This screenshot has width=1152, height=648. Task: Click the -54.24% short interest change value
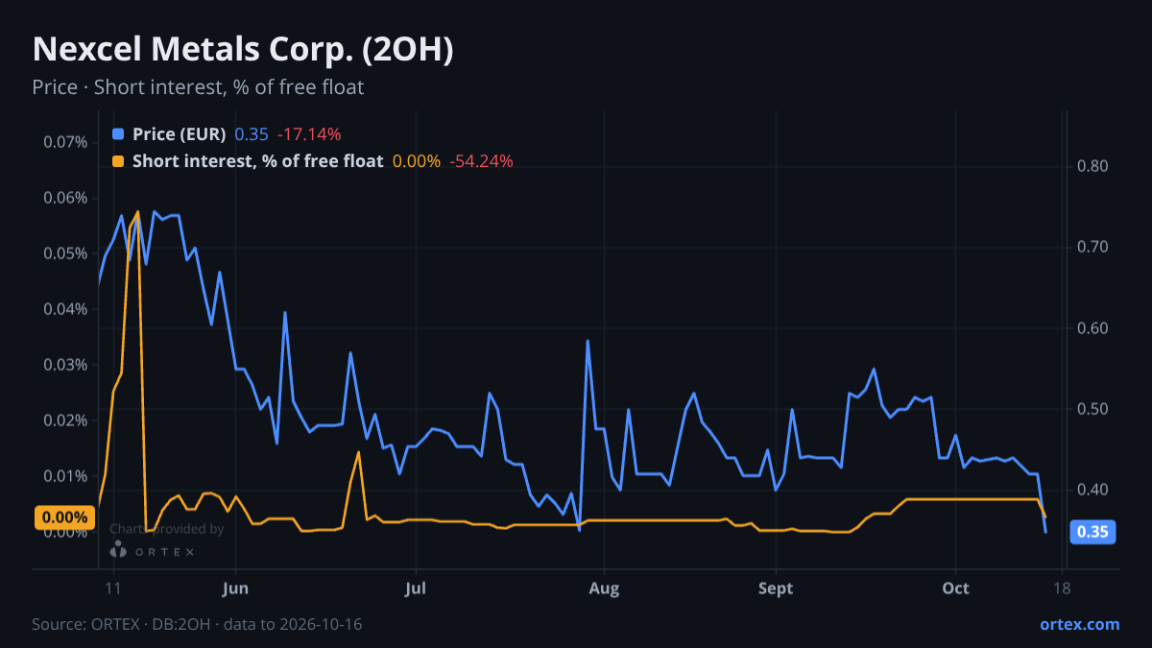[481, 161]
